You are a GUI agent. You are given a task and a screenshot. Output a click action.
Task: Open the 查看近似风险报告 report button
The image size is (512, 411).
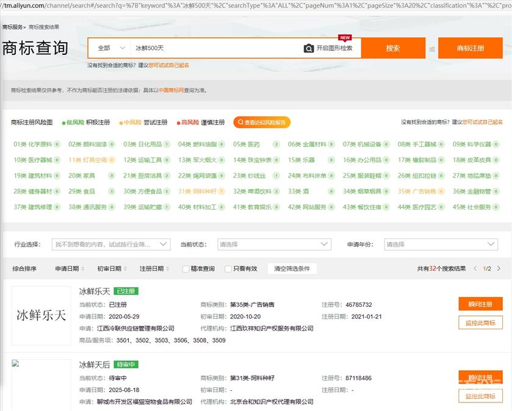tap(262, 123)
